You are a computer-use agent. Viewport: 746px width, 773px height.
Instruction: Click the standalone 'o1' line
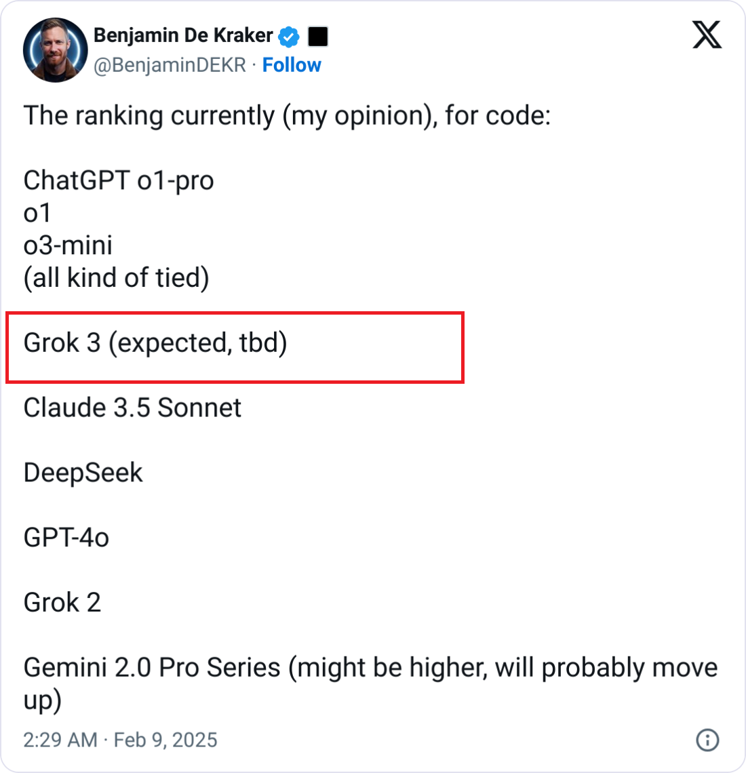(37, 213)
